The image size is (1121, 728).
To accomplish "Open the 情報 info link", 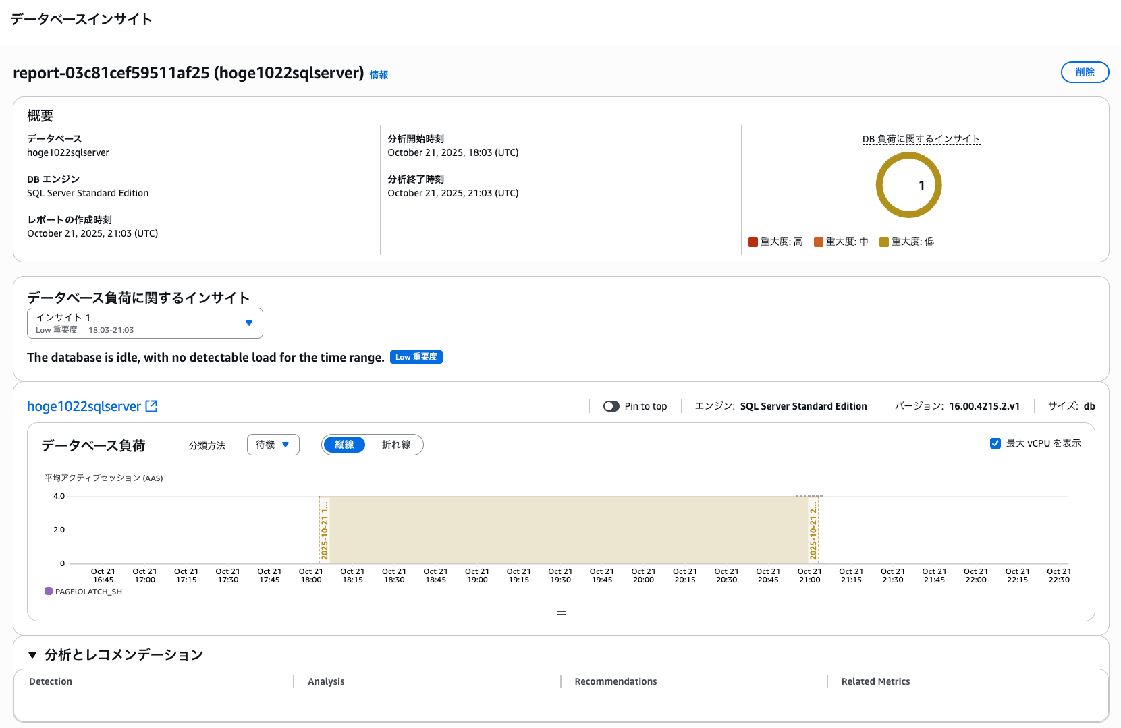I will click(379, 75).
